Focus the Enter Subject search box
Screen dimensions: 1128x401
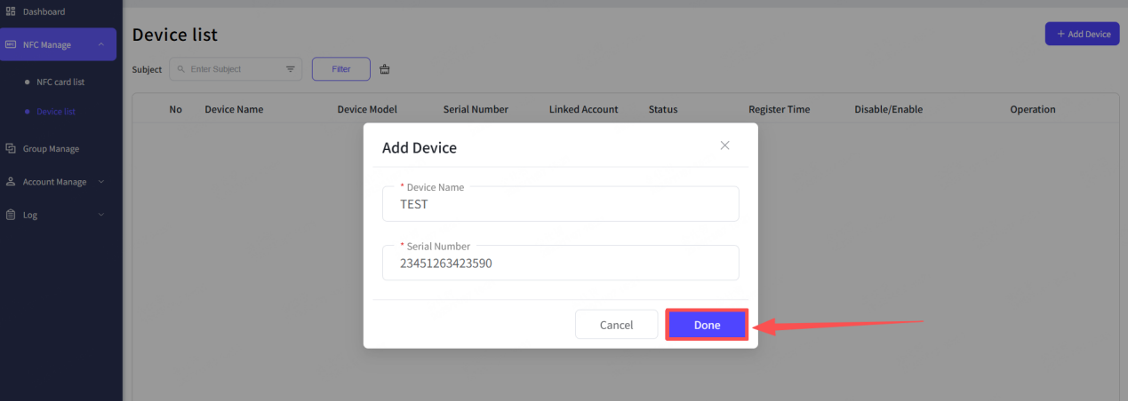click(231, 69)
